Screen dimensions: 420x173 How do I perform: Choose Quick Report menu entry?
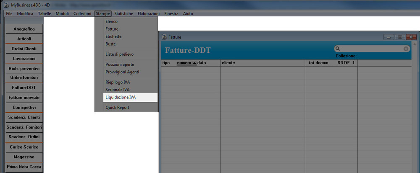[x=117, y=108]
